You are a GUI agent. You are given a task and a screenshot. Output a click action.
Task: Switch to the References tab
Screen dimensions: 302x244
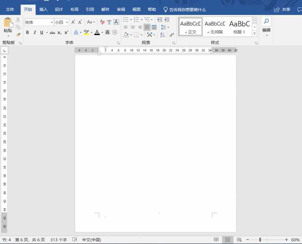pos(90,10)
